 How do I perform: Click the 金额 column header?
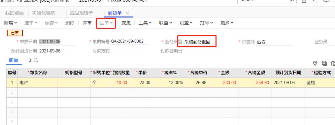click(224, 73)
